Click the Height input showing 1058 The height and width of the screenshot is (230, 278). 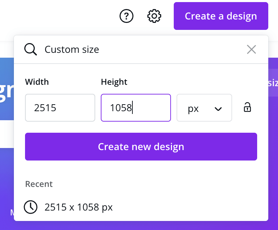[136, 108]
